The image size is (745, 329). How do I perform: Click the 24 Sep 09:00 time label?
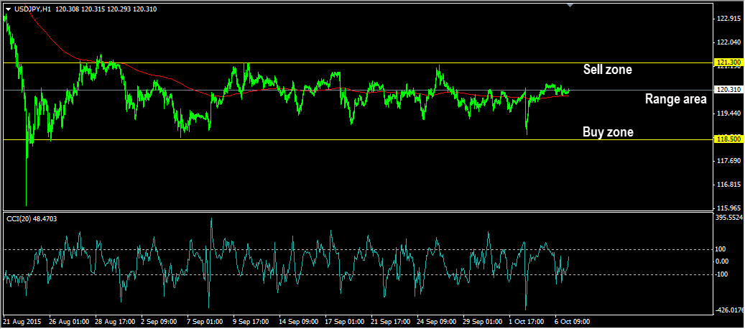pos(436,322)
